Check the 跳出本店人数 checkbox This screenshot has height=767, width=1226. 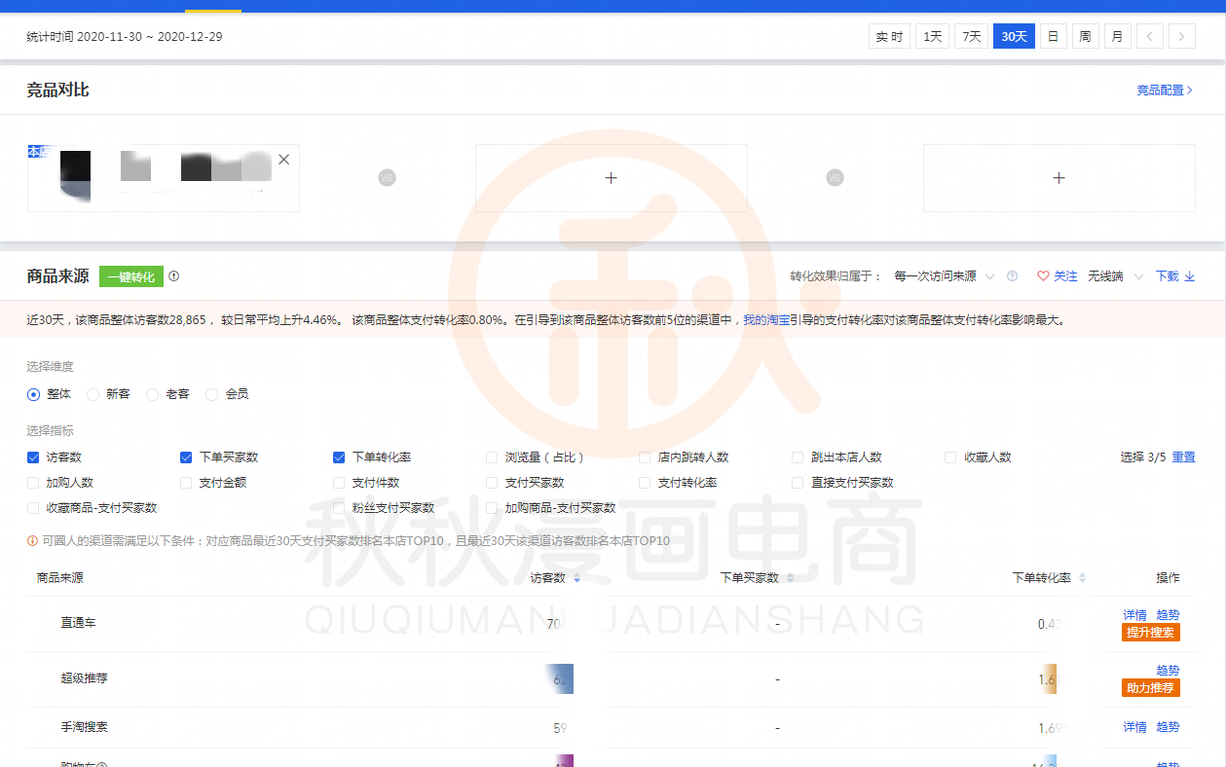(798, 457)
